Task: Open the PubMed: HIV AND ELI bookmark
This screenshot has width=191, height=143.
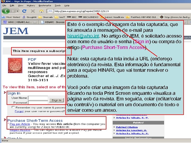Action: (x=142, y=17)
